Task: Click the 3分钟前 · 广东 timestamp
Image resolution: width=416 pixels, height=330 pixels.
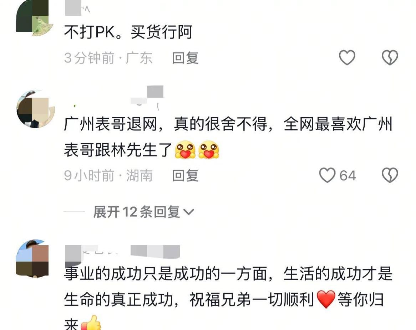Action: click(x=108, y=58)
